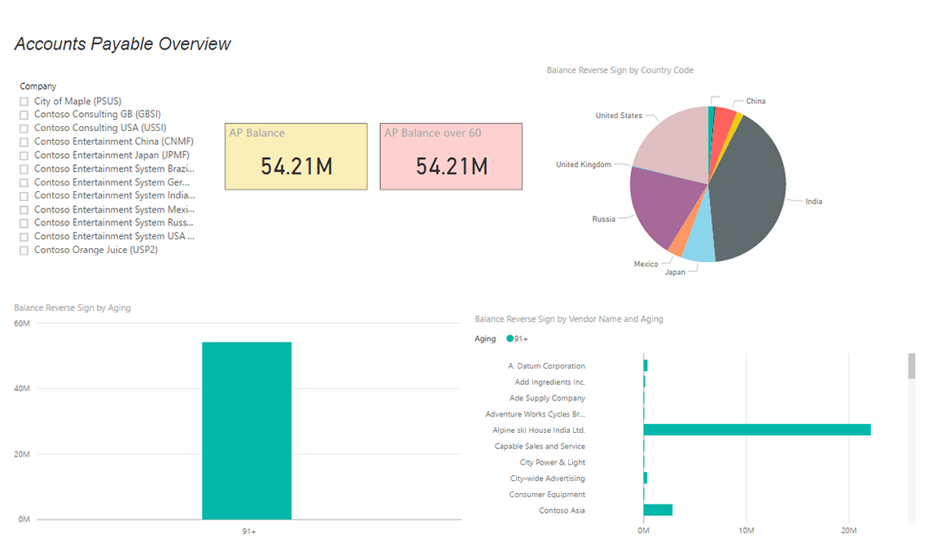Viewport: 928px width, 559px height.
Task: Click the 'Company' slicer header
Action: point(38,86)
